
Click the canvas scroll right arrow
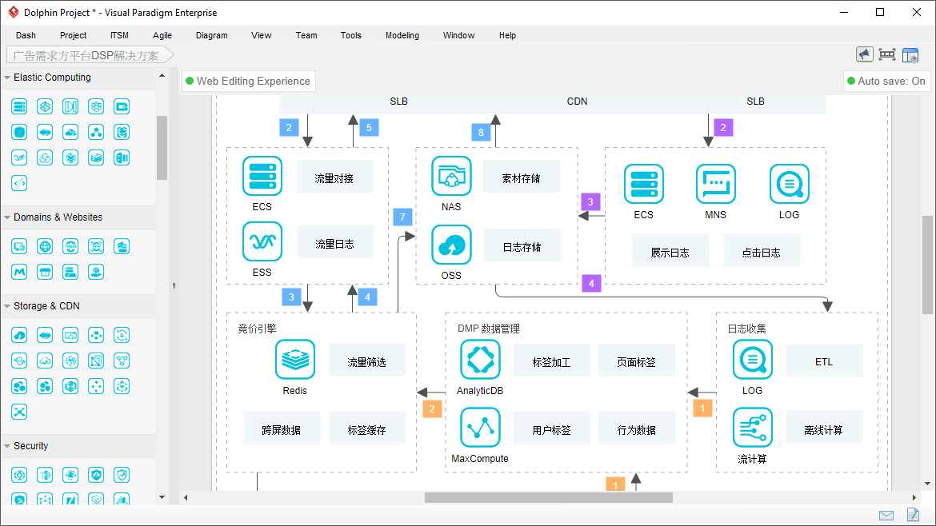tap(914, 497)
